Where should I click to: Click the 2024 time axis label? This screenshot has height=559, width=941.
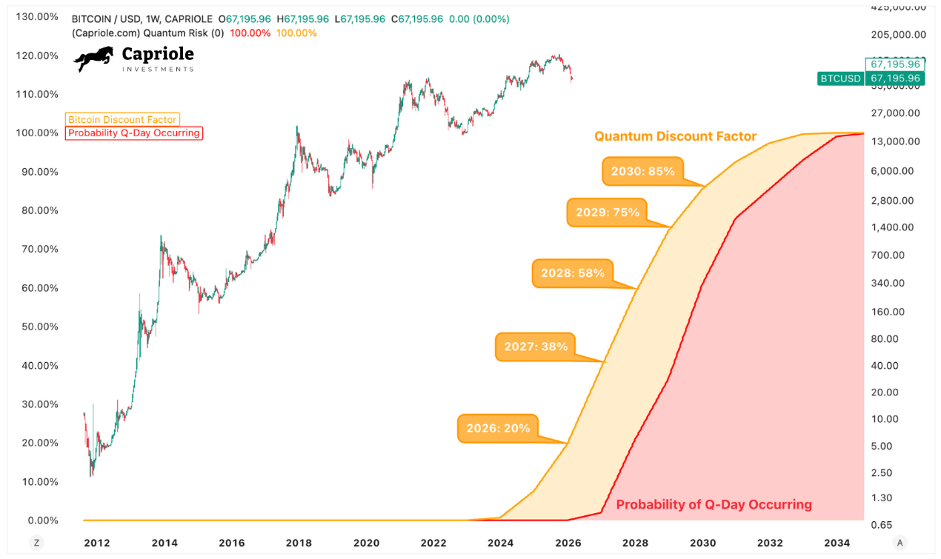pyautogui.click(x=501, y=543)
